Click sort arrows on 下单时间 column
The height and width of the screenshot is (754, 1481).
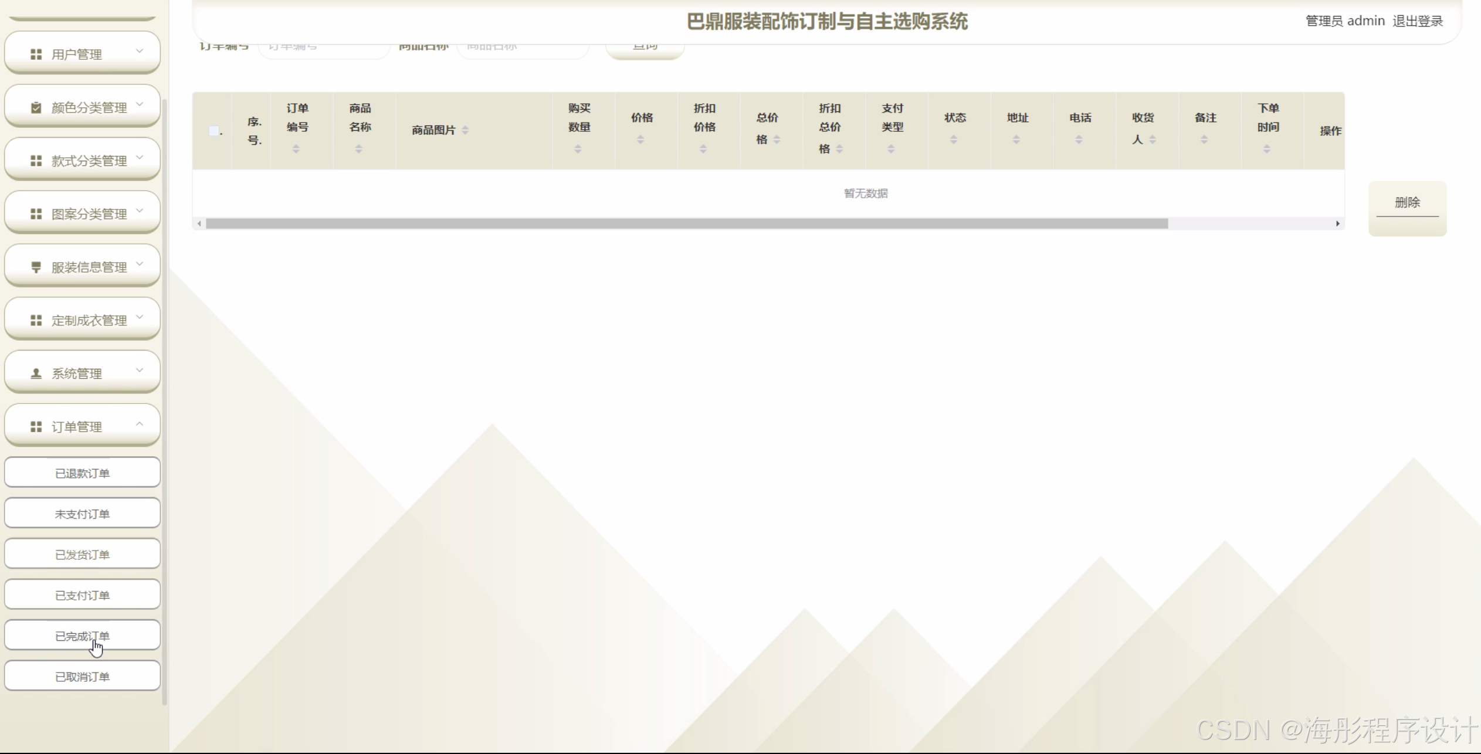click(x=1266, y=149)
